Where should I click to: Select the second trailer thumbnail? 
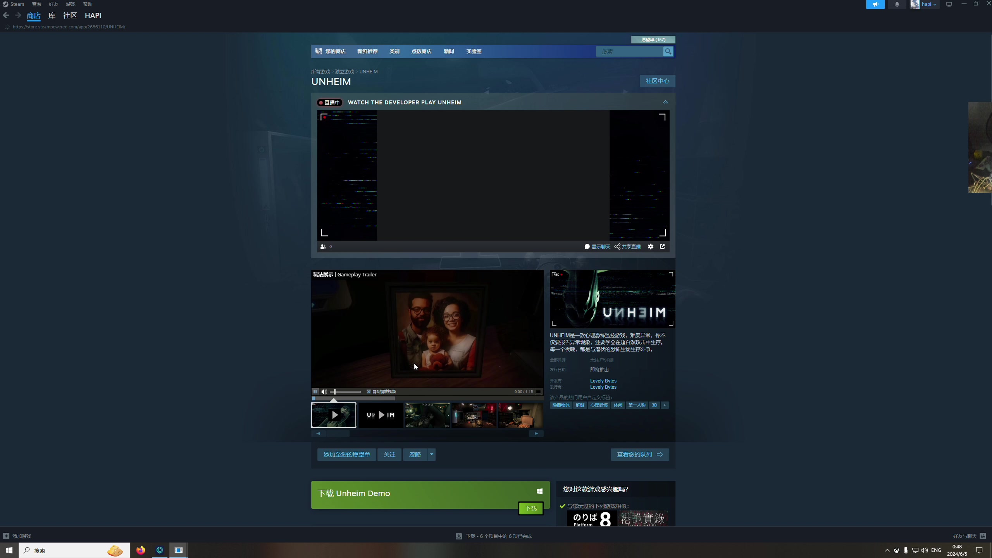click(381, 415)
